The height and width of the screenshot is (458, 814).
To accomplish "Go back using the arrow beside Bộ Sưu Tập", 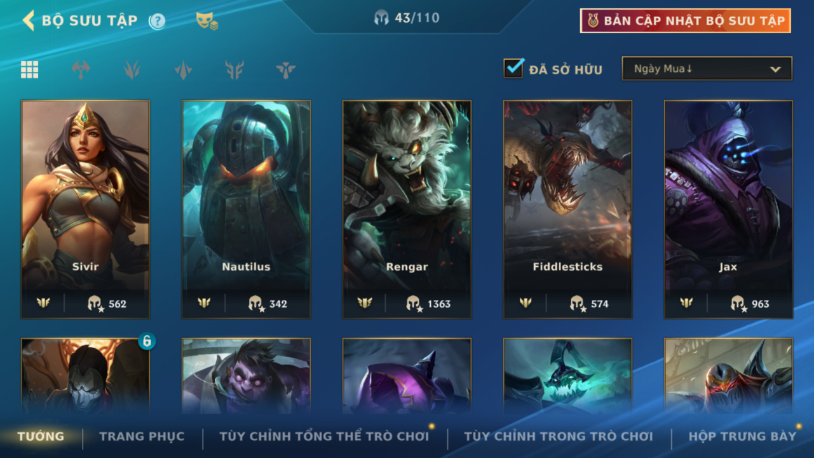I will click(28, 20).
